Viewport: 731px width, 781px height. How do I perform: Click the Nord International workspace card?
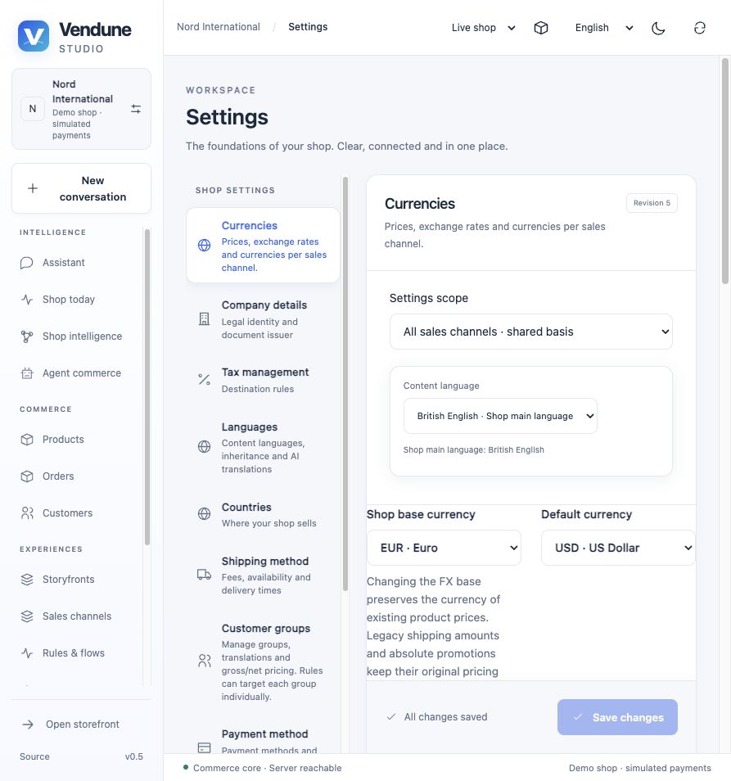pos(81,109)
